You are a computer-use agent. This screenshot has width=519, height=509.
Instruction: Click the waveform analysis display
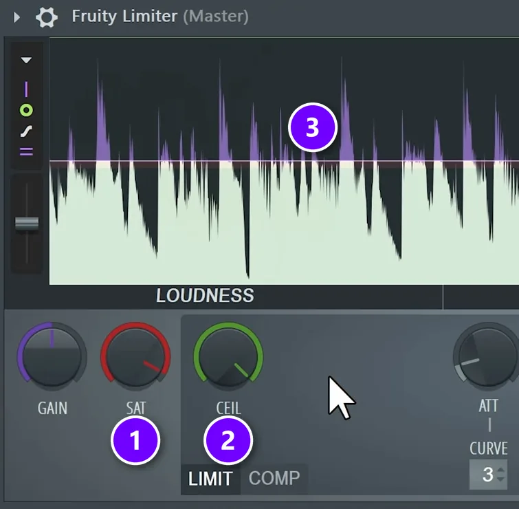tap(284, 161)
